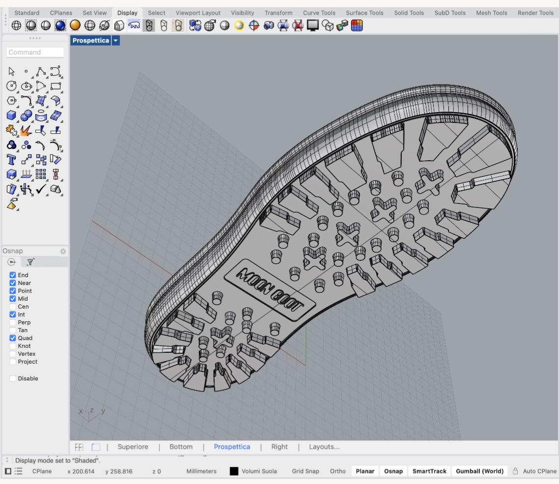Screen dimensions: 559x484
Task: Open the Curve Tools tab
Action: (319, 12)
